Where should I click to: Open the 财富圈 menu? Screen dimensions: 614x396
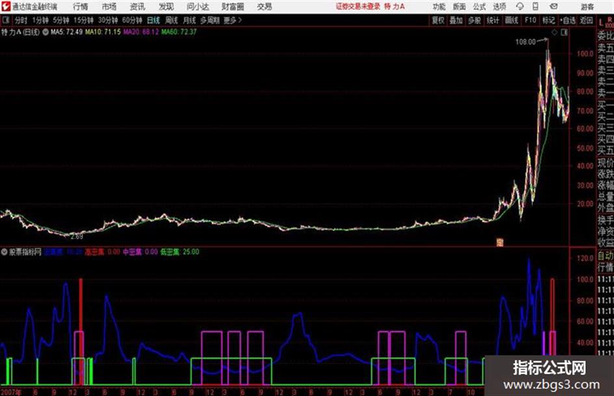(233, 7)
